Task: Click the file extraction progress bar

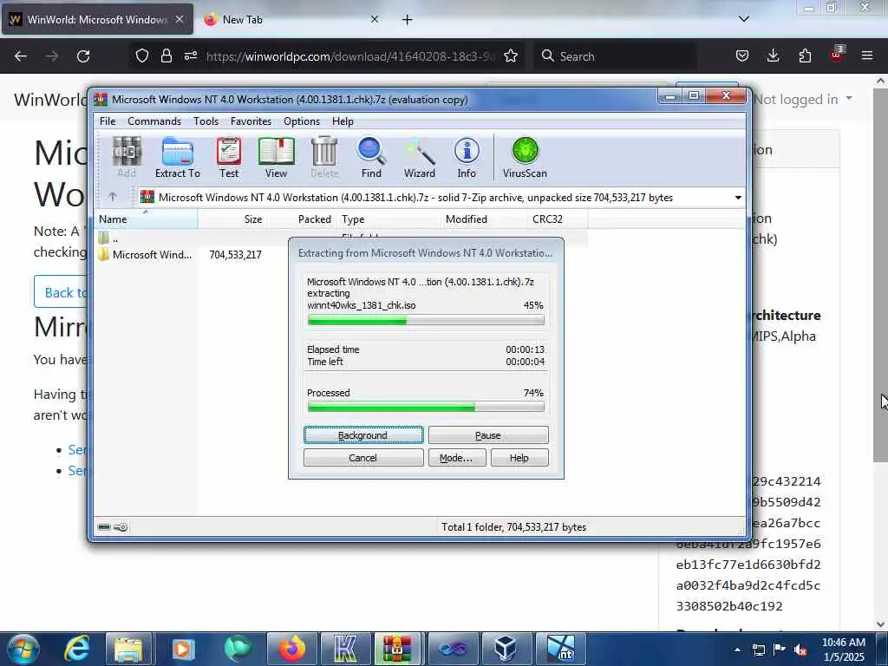Action: pos(425,321)
